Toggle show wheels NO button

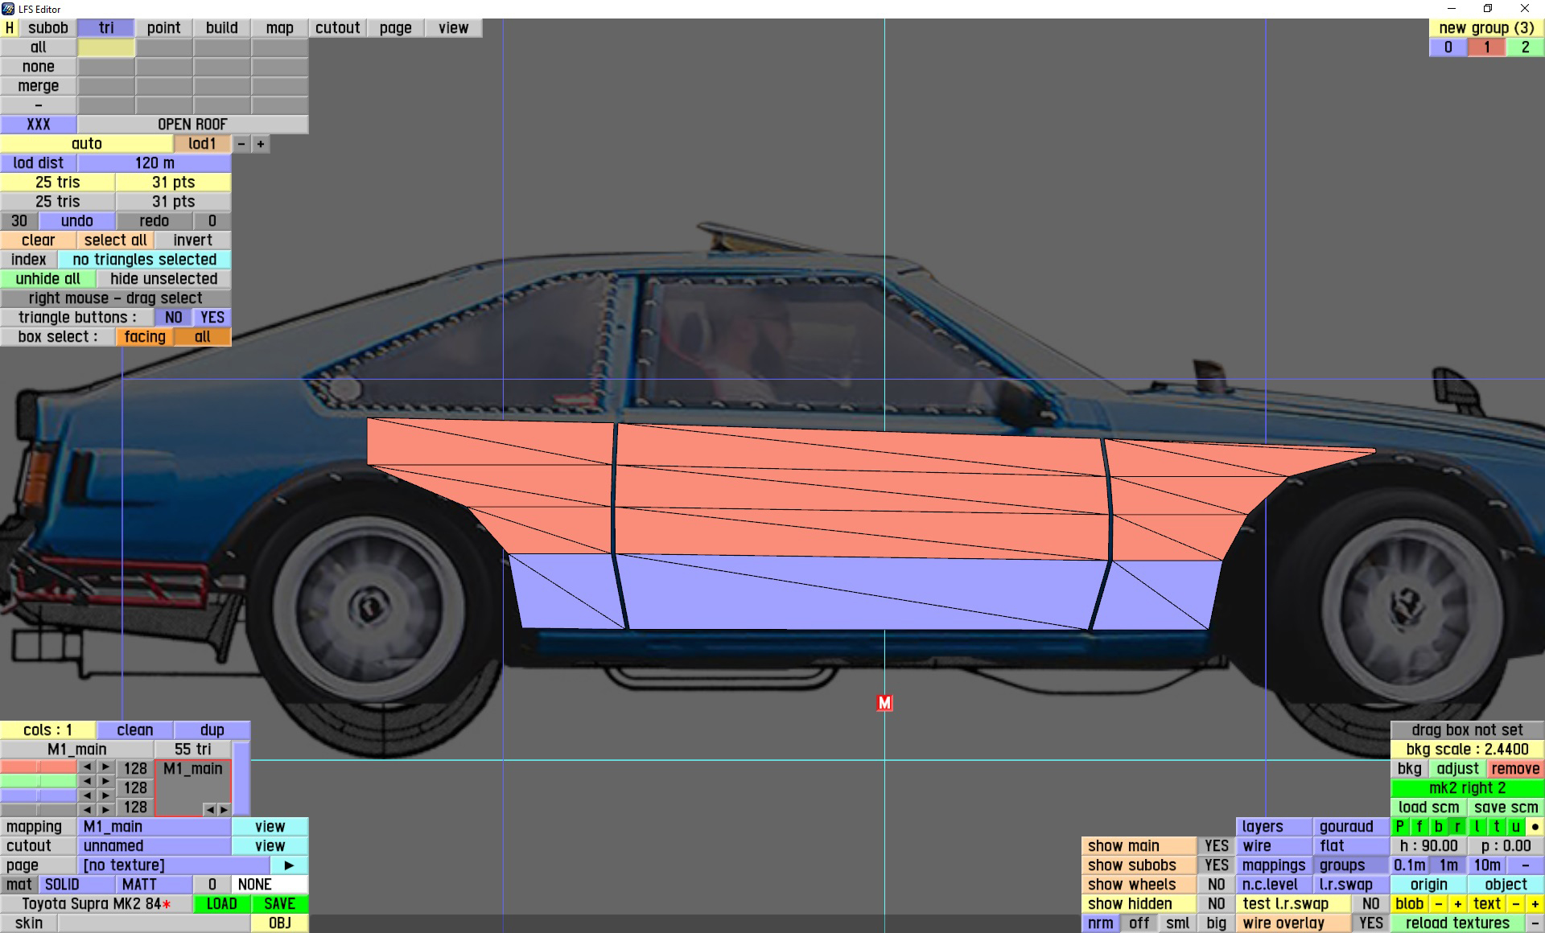1216,884
